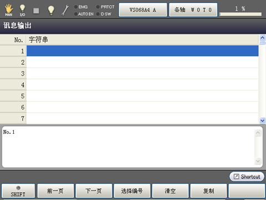The height and width of the screenshot is (200, 266).
Task: Go to previous page with 前一页
Action: 55,191
